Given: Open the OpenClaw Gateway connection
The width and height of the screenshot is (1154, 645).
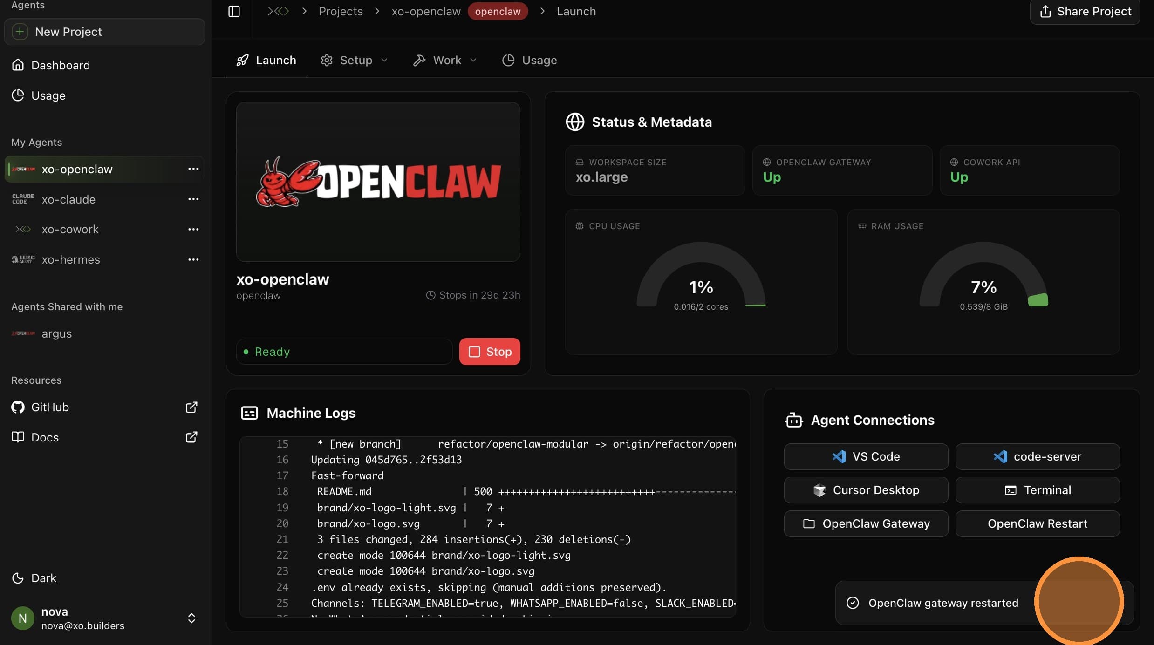Looking at the screenshot, I should tap(866, 523).
